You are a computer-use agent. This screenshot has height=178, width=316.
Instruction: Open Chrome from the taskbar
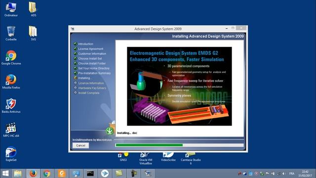47,174
